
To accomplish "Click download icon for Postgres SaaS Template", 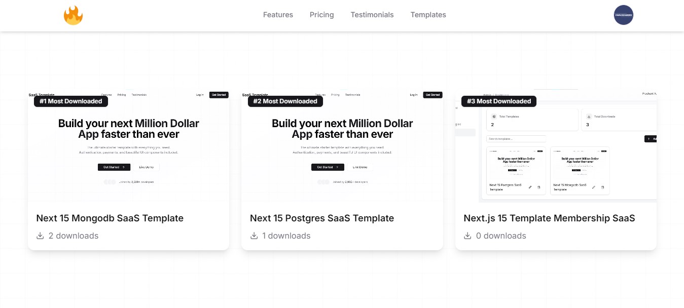I will point(254,236).
